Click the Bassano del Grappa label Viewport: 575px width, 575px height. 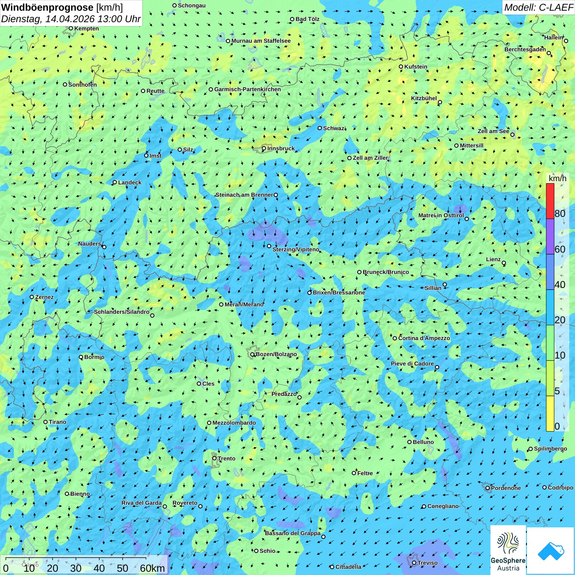(292, 533)
